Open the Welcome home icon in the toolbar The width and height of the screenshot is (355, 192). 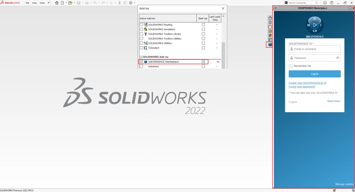pyautogui.click(x=57, y=3)
